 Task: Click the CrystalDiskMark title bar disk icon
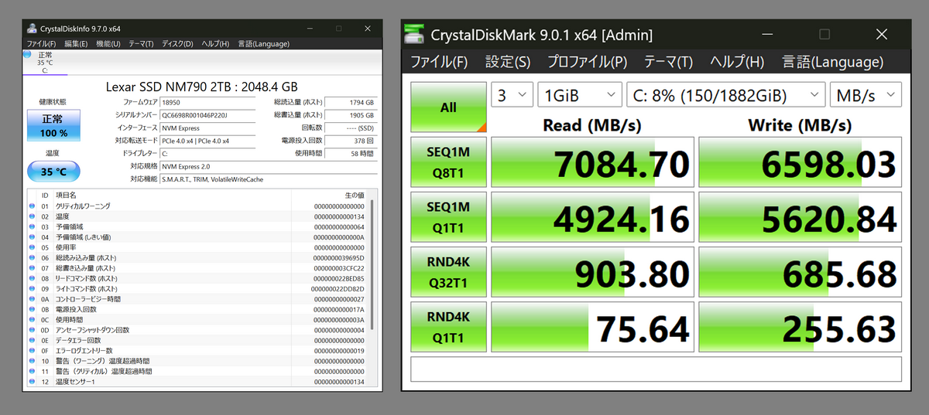tap(414, 35)
